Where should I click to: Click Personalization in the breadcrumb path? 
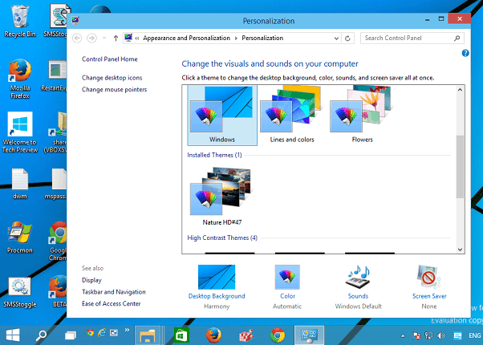pos(262,39)
